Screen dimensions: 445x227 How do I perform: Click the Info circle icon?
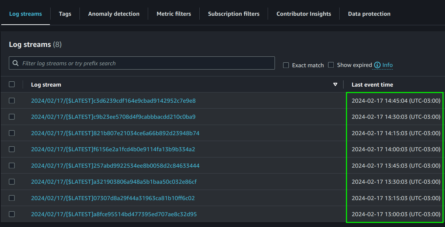[377, 65]
